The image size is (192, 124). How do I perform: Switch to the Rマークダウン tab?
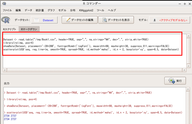coord(29,29)
